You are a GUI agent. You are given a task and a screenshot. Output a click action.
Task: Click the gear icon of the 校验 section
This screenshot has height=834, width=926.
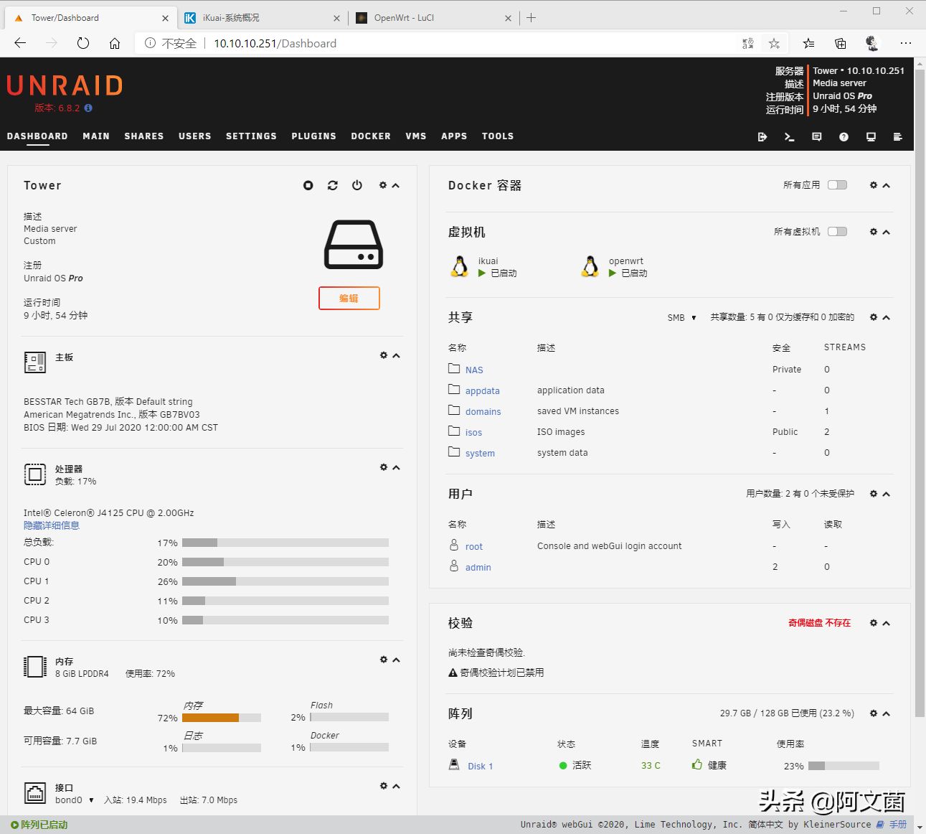click(874, 623)
